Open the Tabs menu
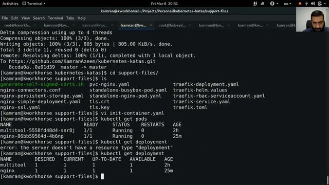The width and height of the screenshot is (329, 185). [x=70, y=18]
